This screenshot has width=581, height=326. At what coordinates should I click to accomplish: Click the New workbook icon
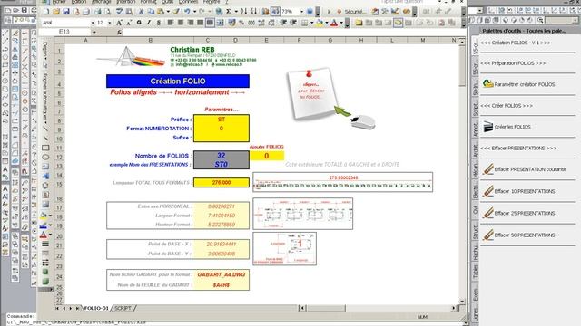(x=46, y=12)
